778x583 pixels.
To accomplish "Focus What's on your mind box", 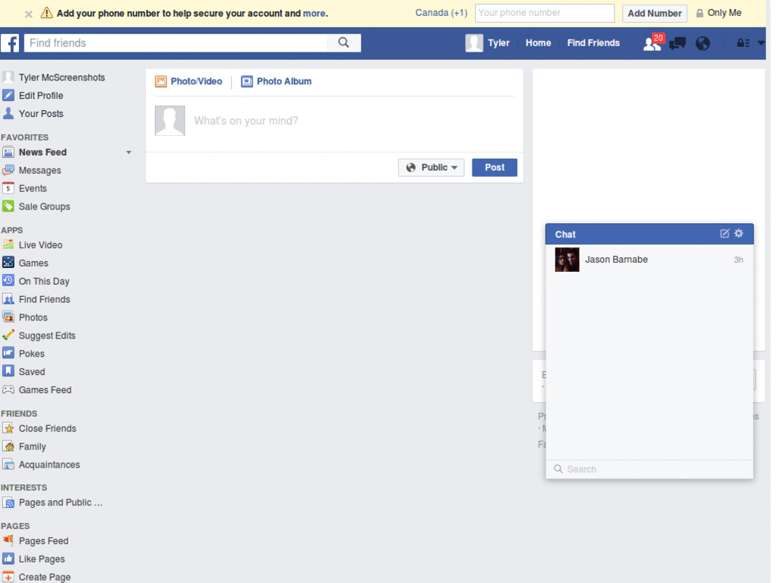I will click(x=353, y=121).
